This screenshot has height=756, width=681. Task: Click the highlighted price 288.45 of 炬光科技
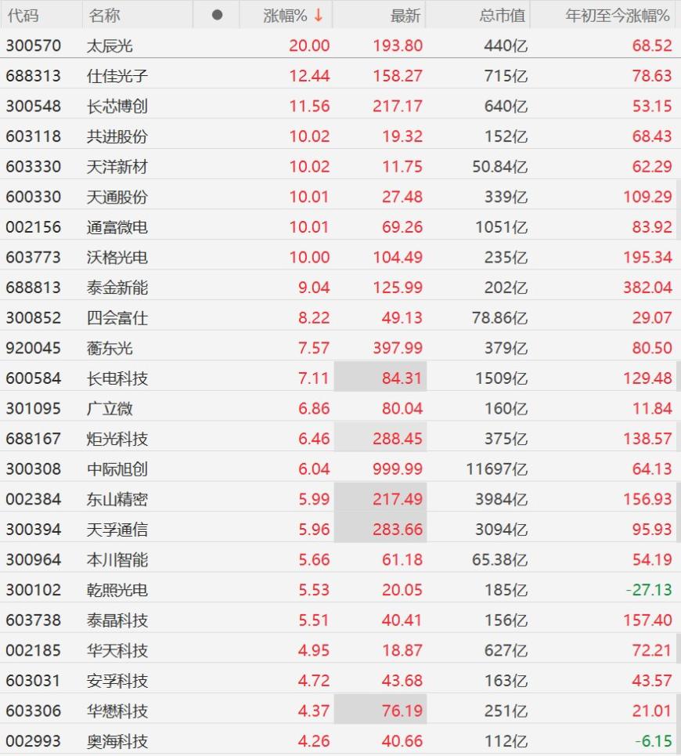(398, 439)
